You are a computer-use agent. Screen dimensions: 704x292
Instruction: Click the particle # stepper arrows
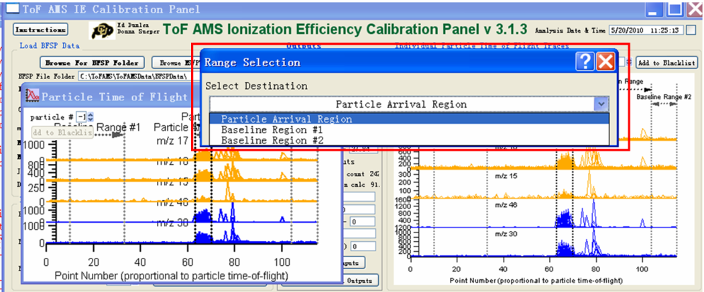click(90, 117)
